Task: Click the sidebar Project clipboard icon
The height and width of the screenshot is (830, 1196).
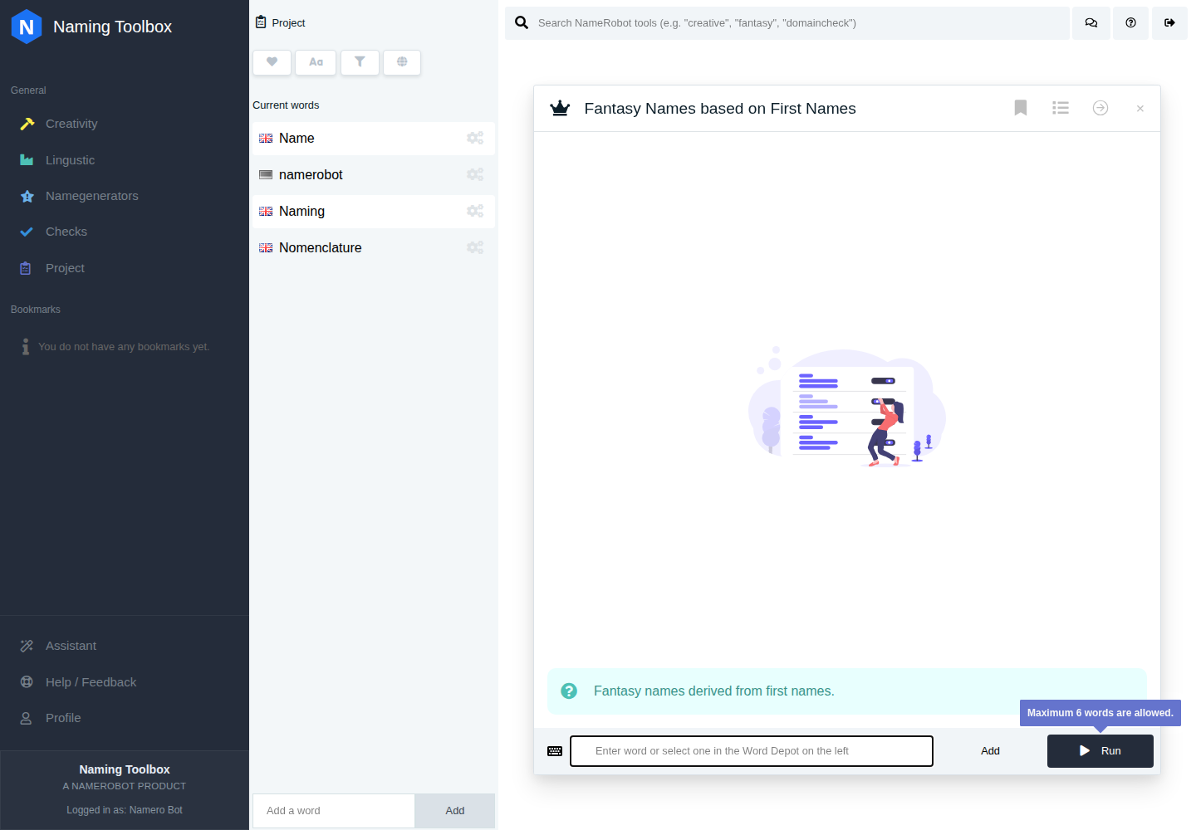Action: click(x=26, y=268)
